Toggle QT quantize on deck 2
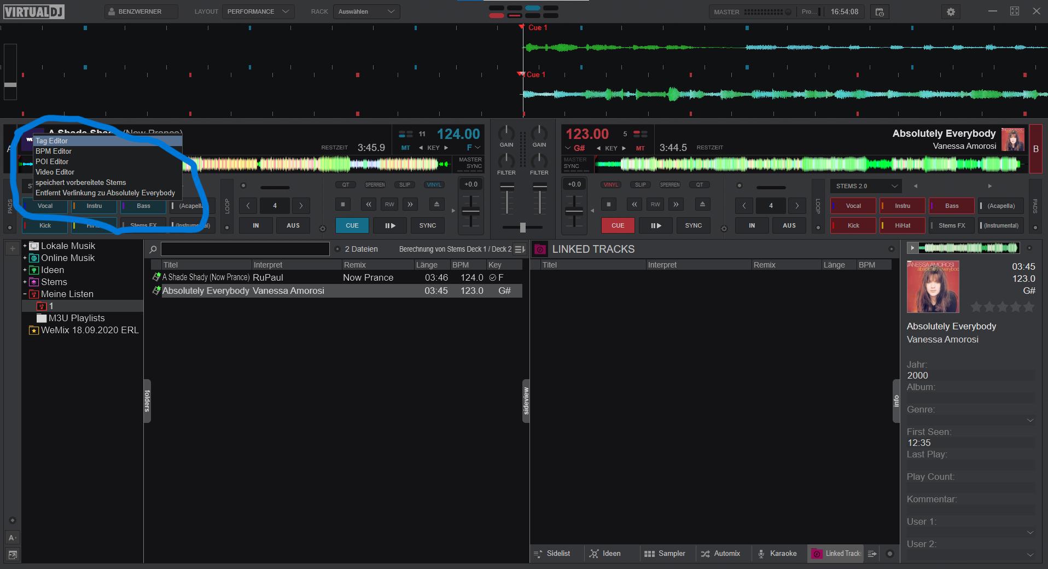The image size is (1048, 569). tap(700, 185)
